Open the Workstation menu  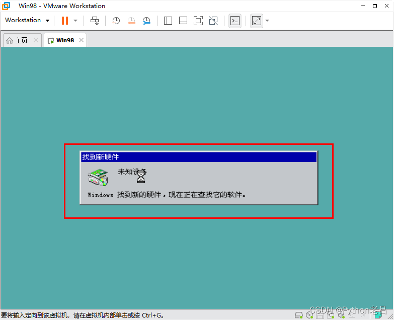27,20
